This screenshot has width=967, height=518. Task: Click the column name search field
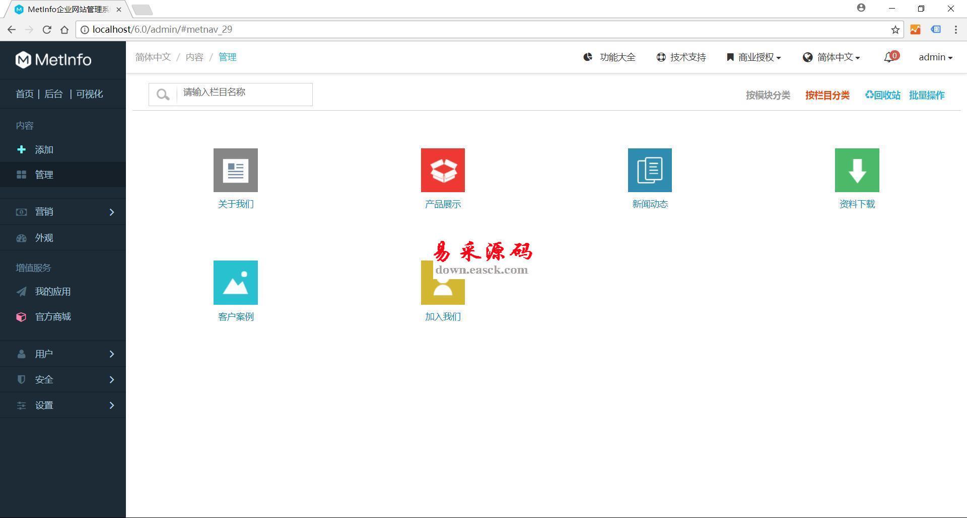(x=244, y=95)
